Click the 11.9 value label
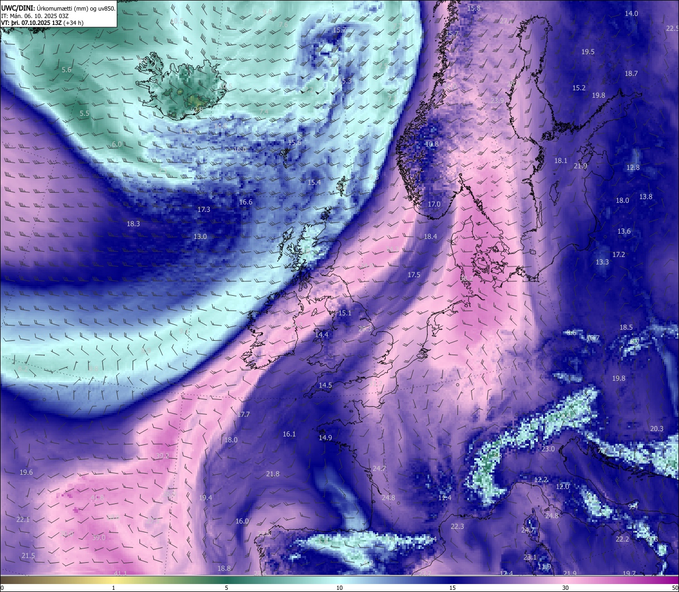The width and height of the screenshot is (679, 592). tap(544, 567)
